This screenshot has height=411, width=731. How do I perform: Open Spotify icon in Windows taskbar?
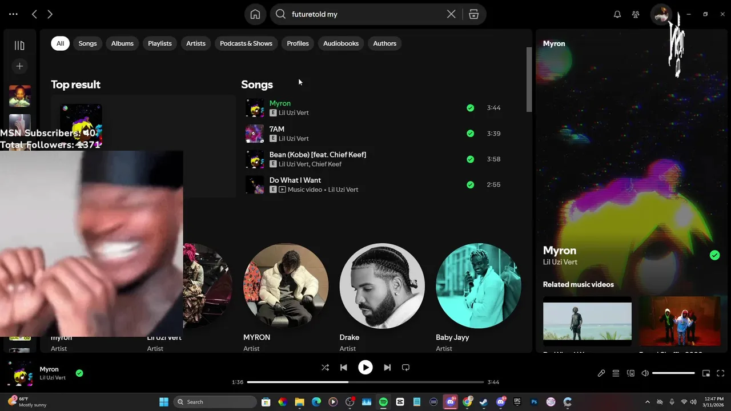point(383,402)
